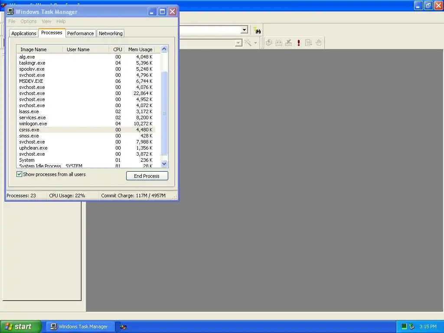Image resolution: width=444 pixels, height=333 pixels.
Task: Select the lsass.exe process
Action: (86, 111)
